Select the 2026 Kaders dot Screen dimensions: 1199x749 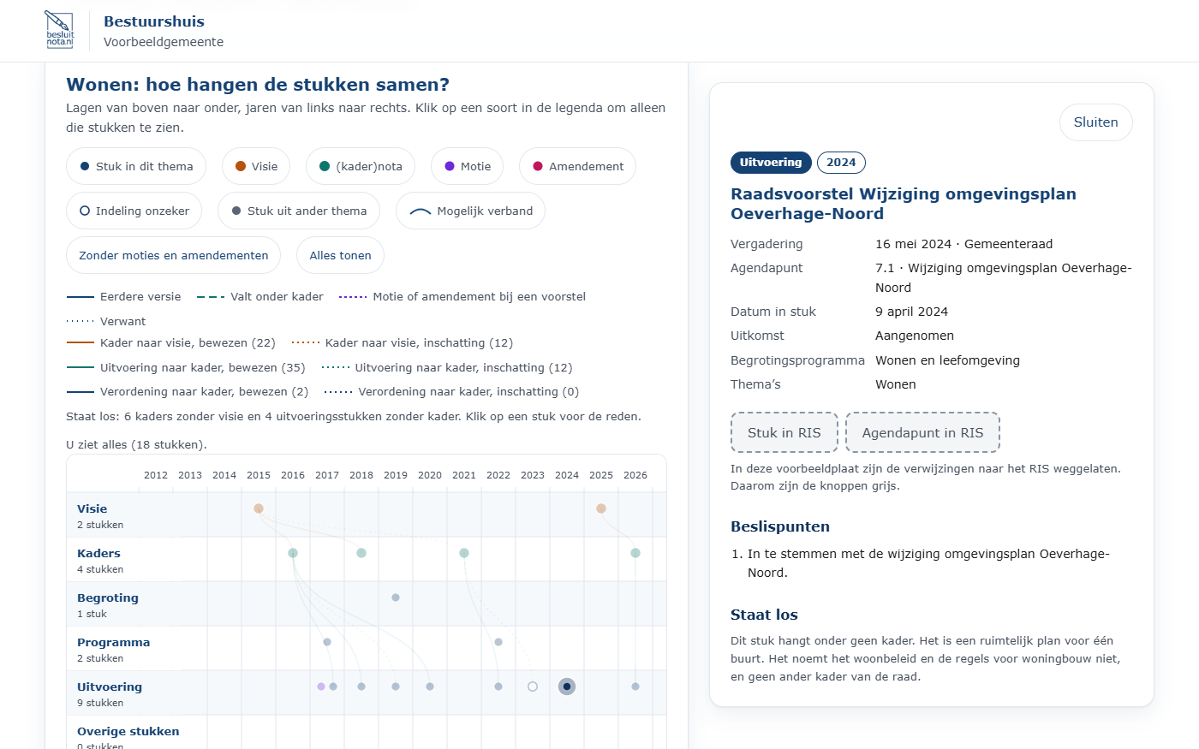[x=635, y=553]
